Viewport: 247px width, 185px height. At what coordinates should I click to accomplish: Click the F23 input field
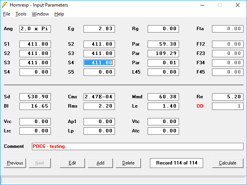click(228, 53)
